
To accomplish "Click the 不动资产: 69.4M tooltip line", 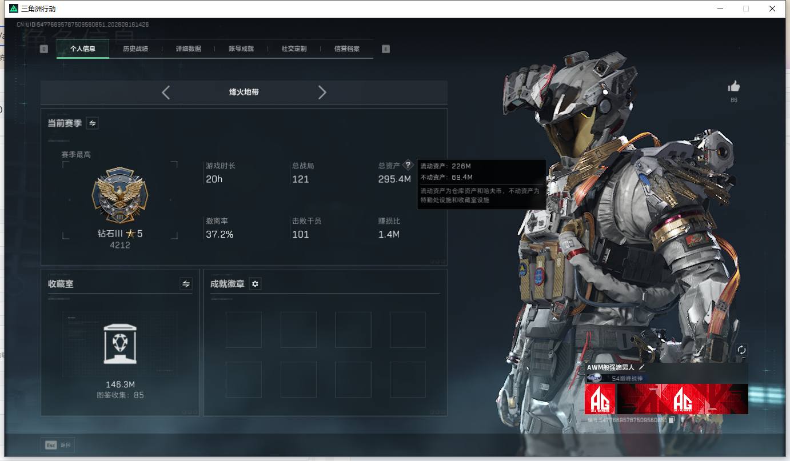I will click(446, 178).
